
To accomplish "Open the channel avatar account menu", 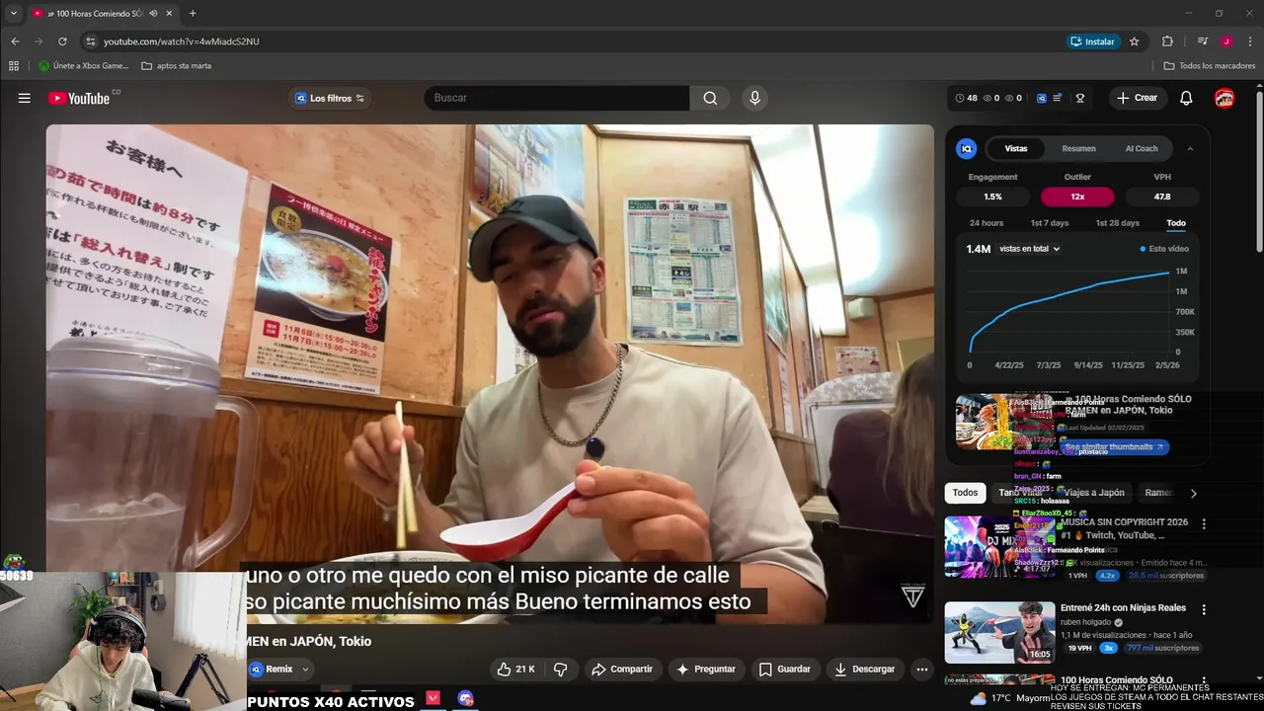I will pos(1224,98).
